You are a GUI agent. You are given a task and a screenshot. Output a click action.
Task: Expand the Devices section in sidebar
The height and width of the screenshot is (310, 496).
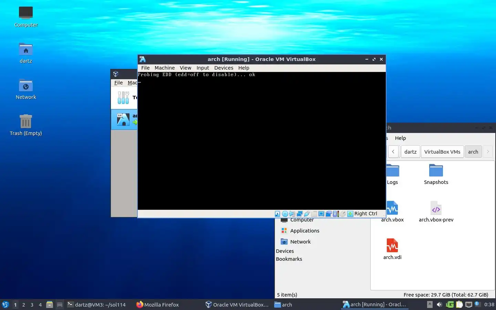[x=285, y=251]
